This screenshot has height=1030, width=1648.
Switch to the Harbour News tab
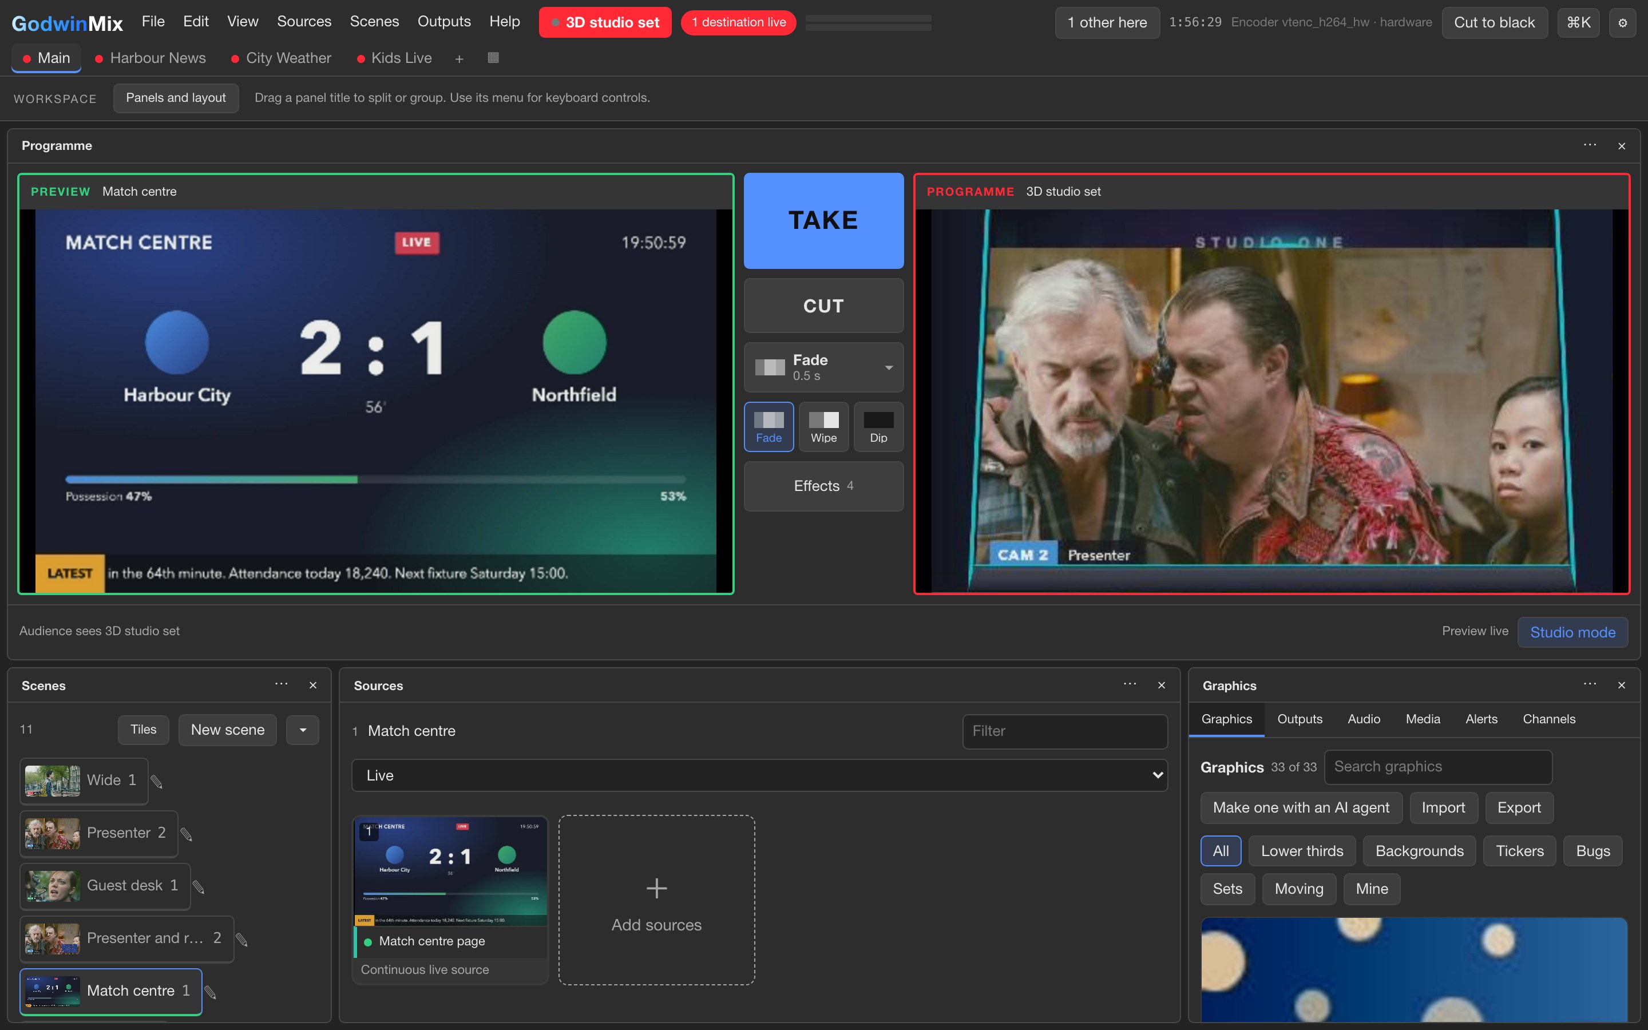(x=150, y=58)
